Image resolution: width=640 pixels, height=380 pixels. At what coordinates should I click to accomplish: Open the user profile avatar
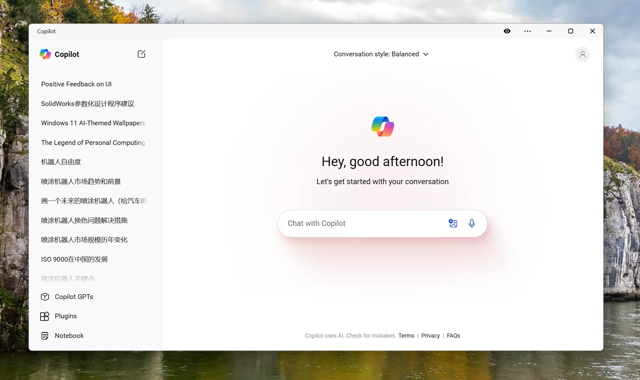(x=582, y=54)
